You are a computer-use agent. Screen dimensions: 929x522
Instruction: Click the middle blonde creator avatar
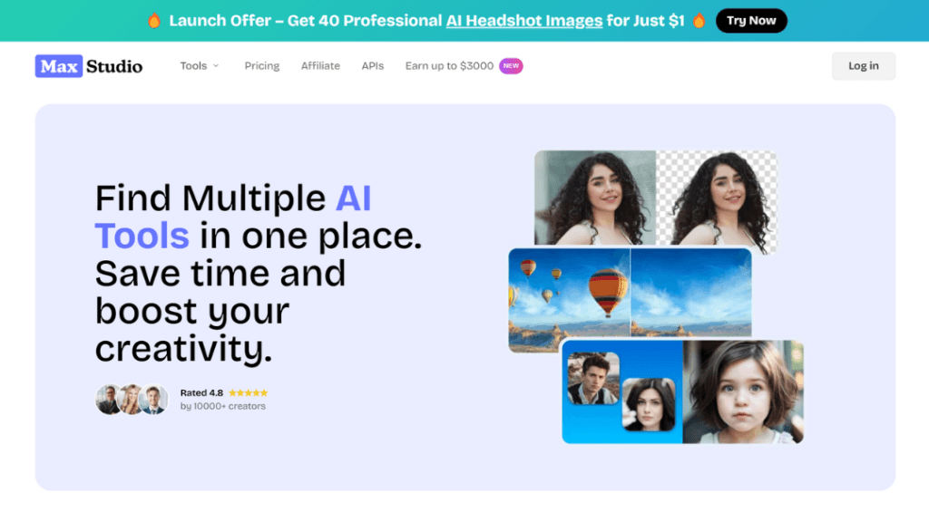tap(132, 399)
